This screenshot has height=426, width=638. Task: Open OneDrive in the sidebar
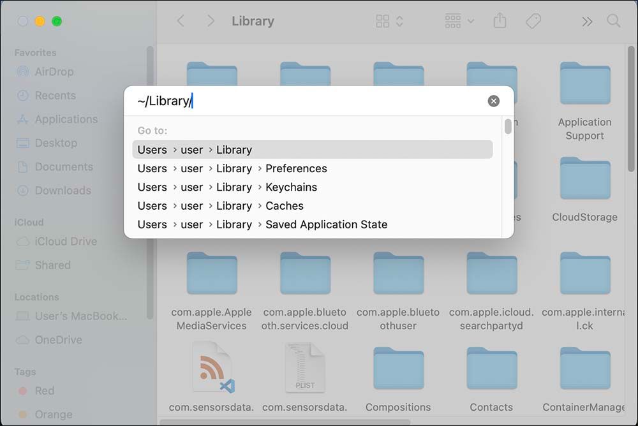[49, 340]
